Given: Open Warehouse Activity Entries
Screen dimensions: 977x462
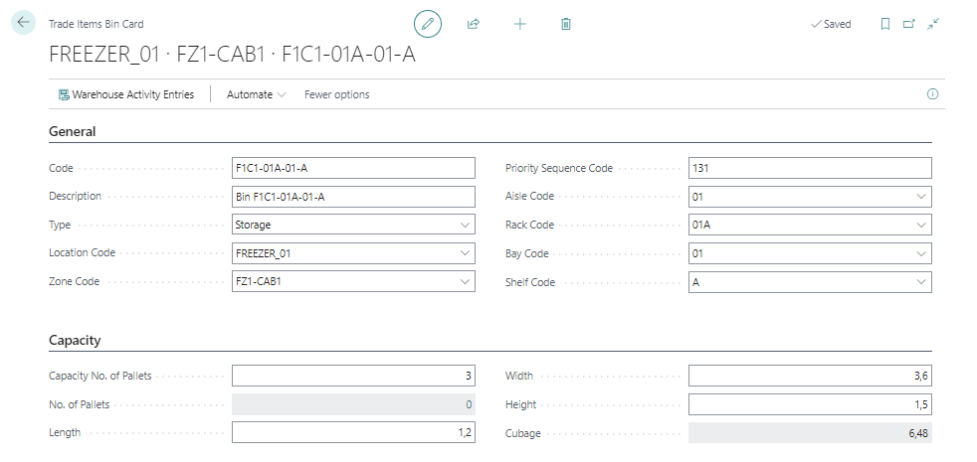Looking at the screenshot, I should pyautogui.click(x=125, y=94).
